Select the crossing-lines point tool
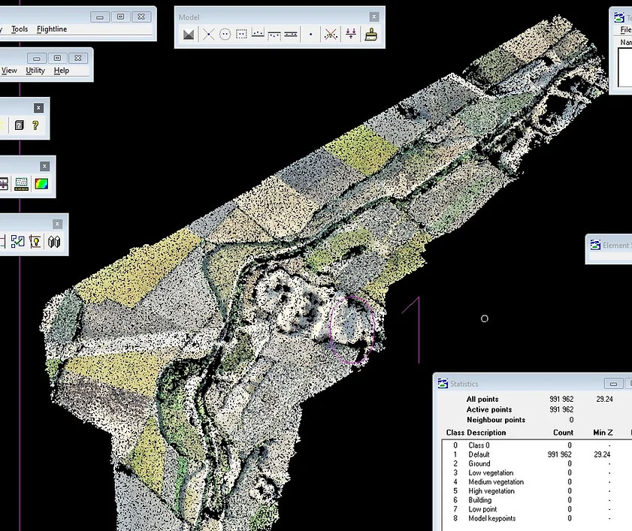The image size is (632, 531). click(x=208, y=35)
